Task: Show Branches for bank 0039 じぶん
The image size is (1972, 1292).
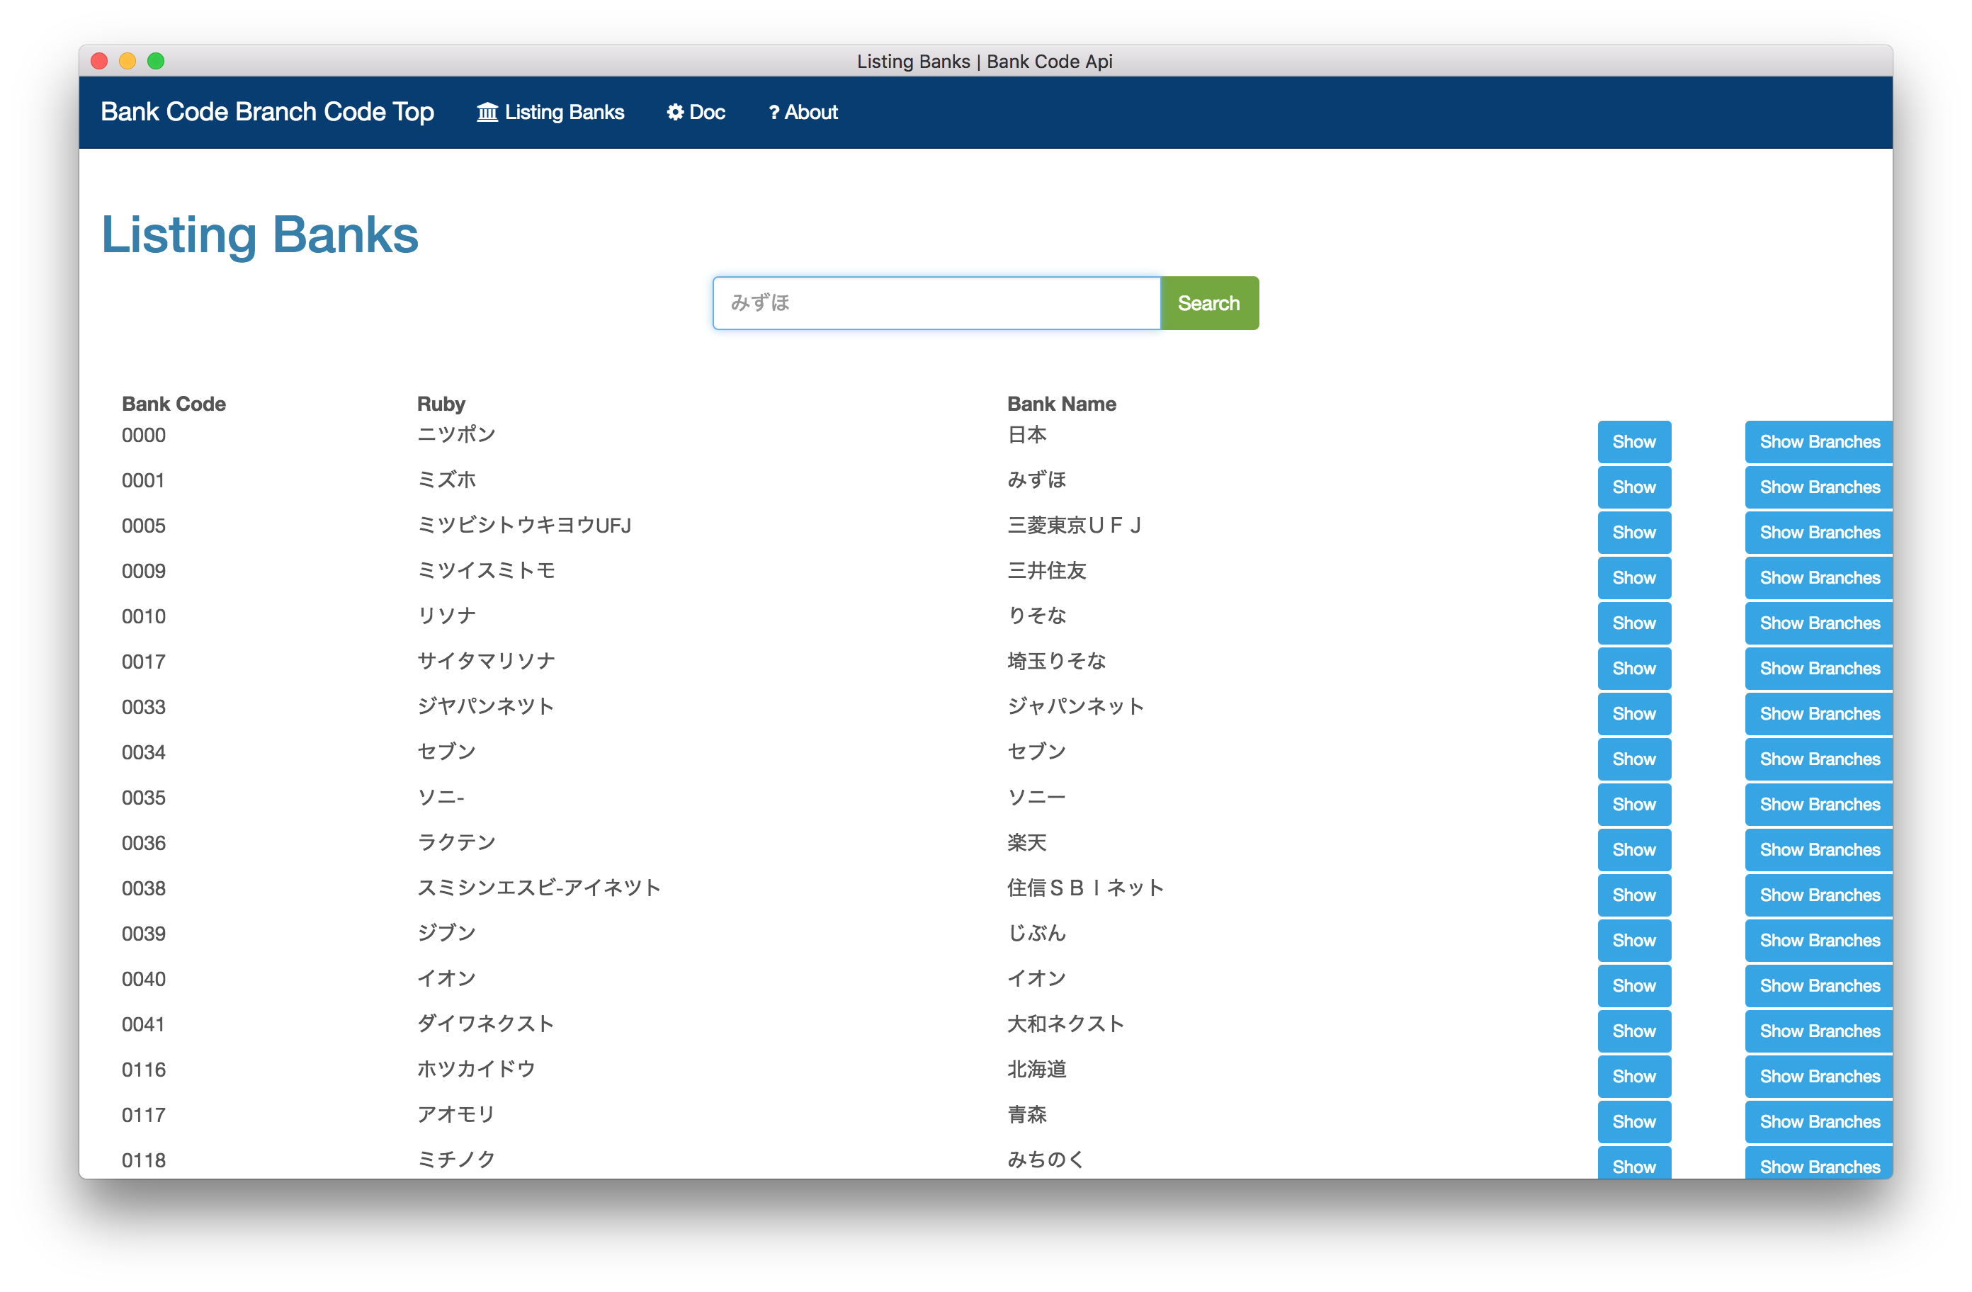Action: tap(1819, 940)
